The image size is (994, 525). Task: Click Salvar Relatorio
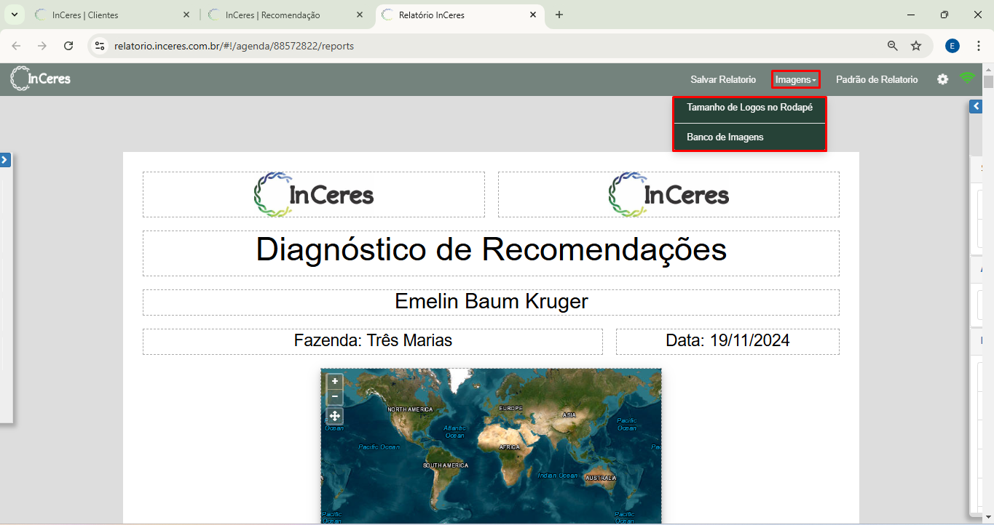(x=723, y=79)
